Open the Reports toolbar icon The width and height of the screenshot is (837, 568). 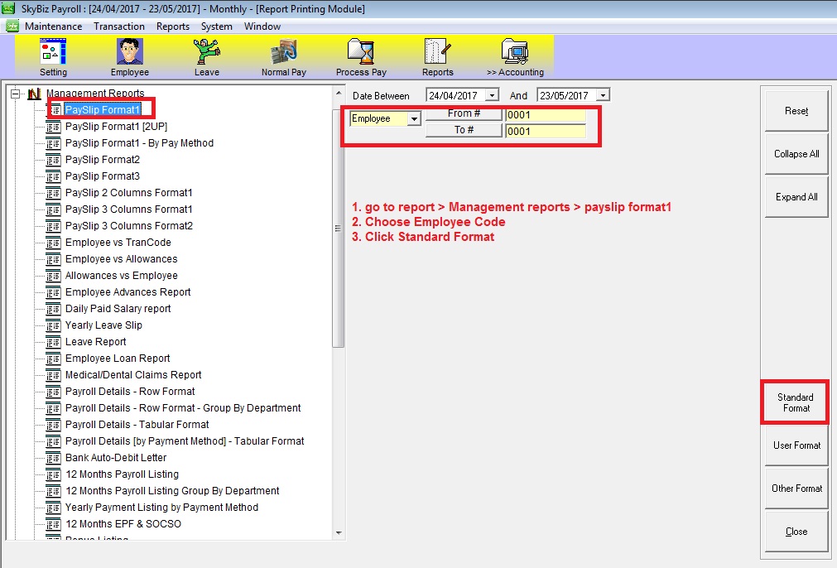437,52
